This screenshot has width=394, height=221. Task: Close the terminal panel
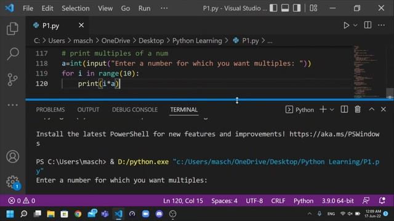[x=383, y=109]
